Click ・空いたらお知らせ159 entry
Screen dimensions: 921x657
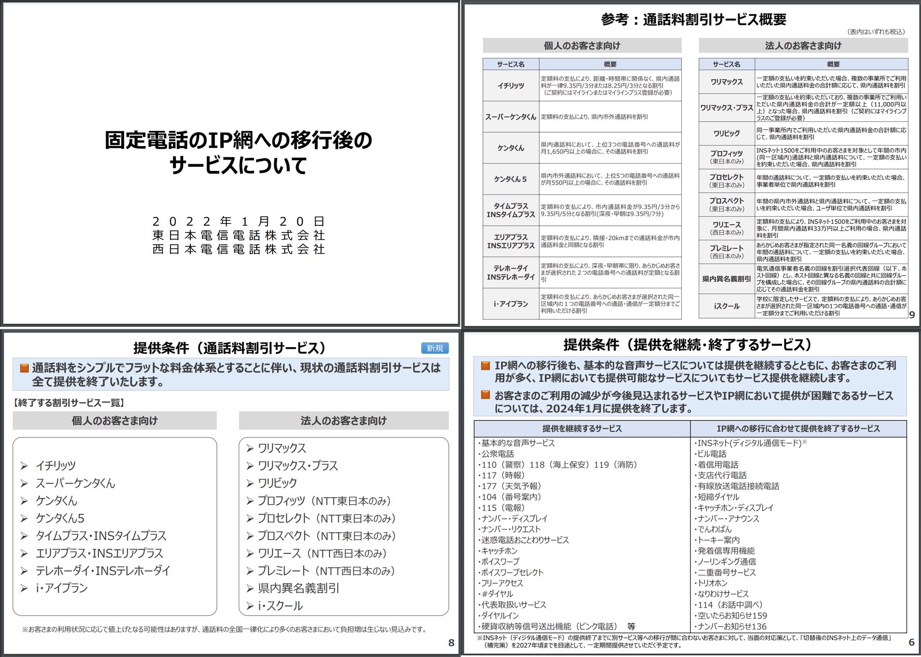tap(730, 615)
